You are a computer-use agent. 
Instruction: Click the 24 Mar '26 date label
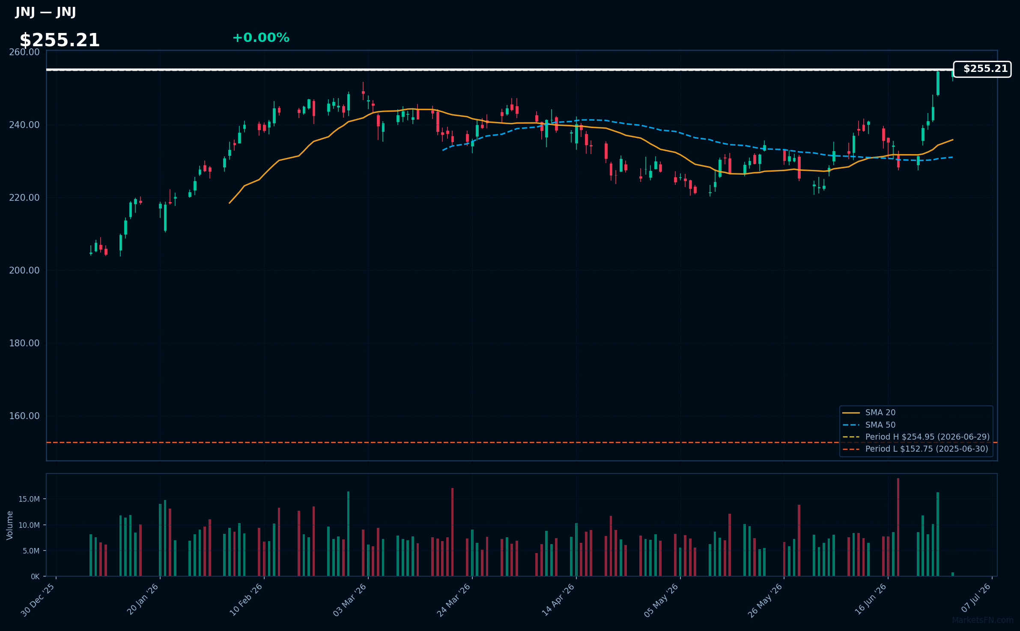point(454,600)
